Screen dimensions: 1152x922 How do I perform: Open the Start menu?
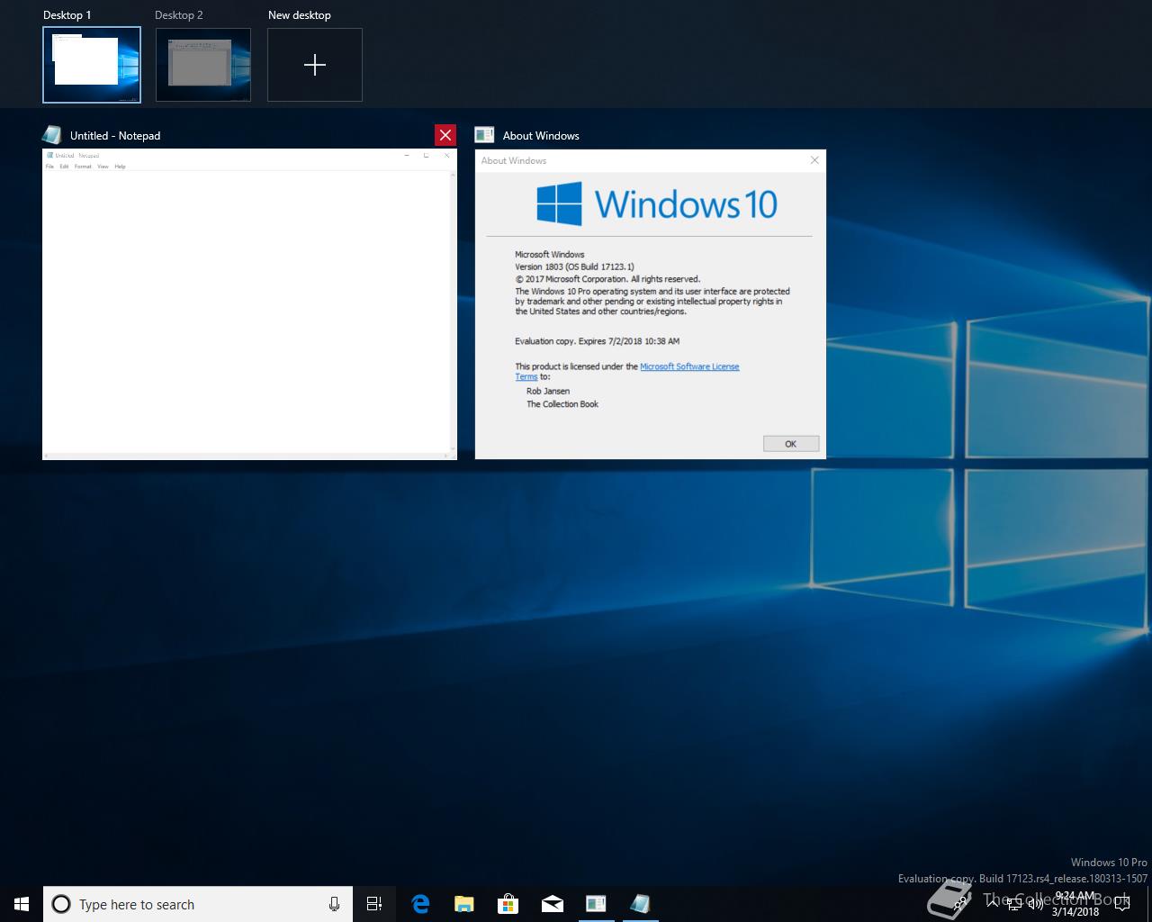tap(22, 904)
